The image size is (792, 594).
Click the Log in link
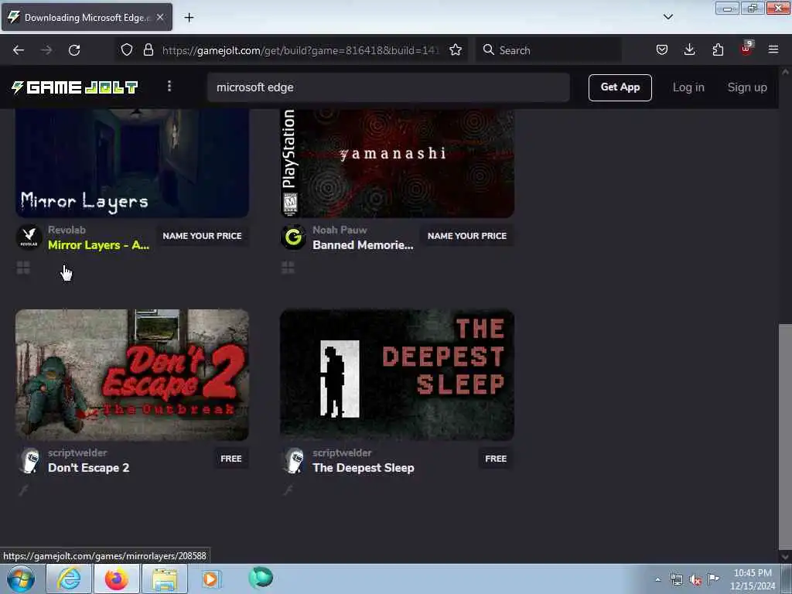click(x=688, y=87)
